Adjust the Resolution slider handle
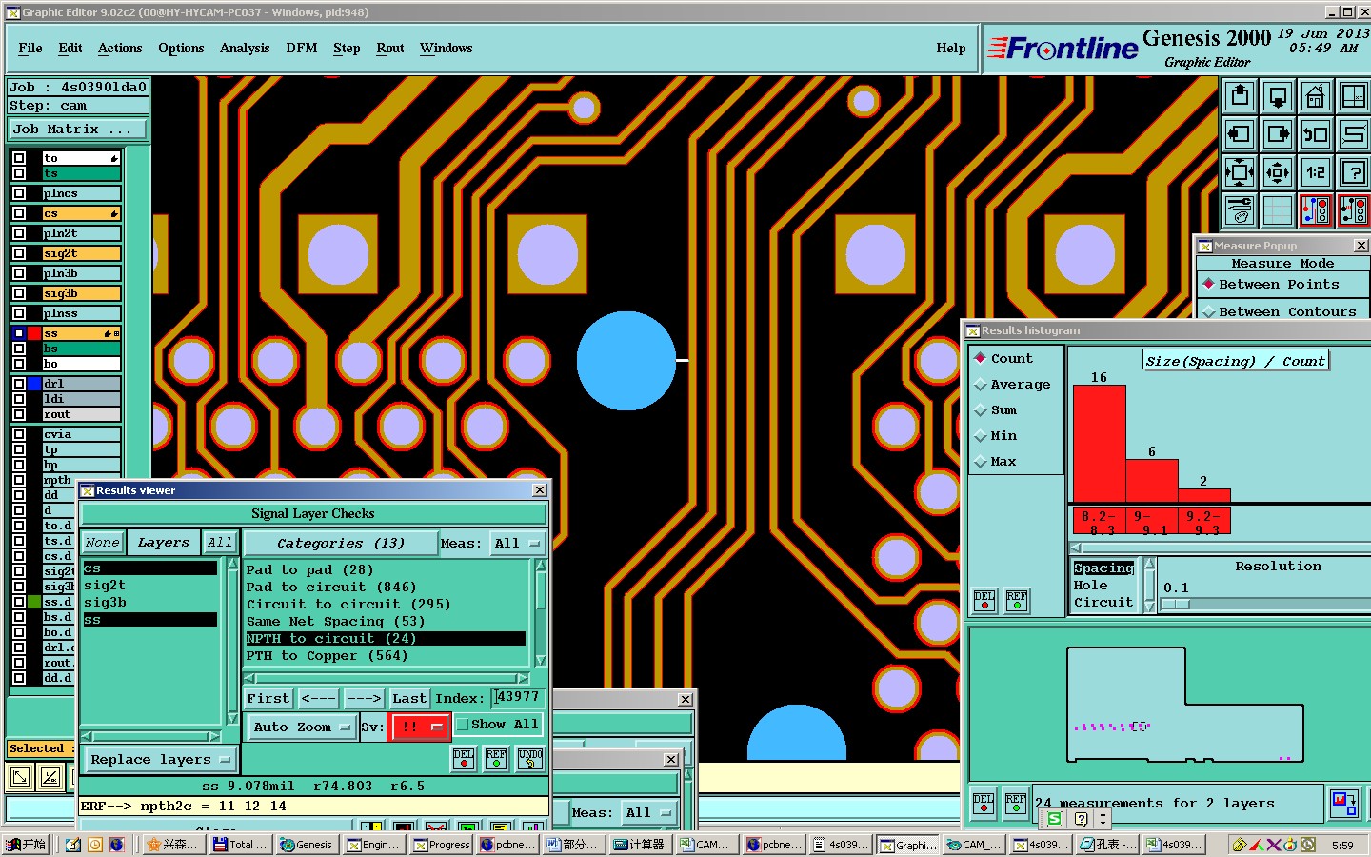 pyautogui.click(x=1176, y=605)
